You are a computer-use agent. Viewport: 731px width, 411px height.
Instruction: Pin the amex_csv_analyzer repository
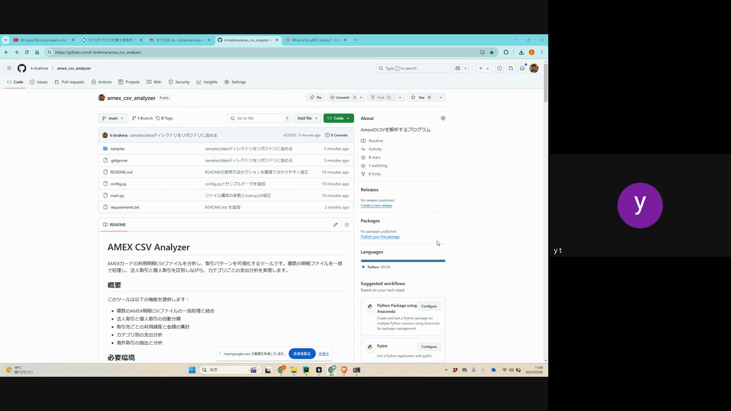tap(316, 98)
